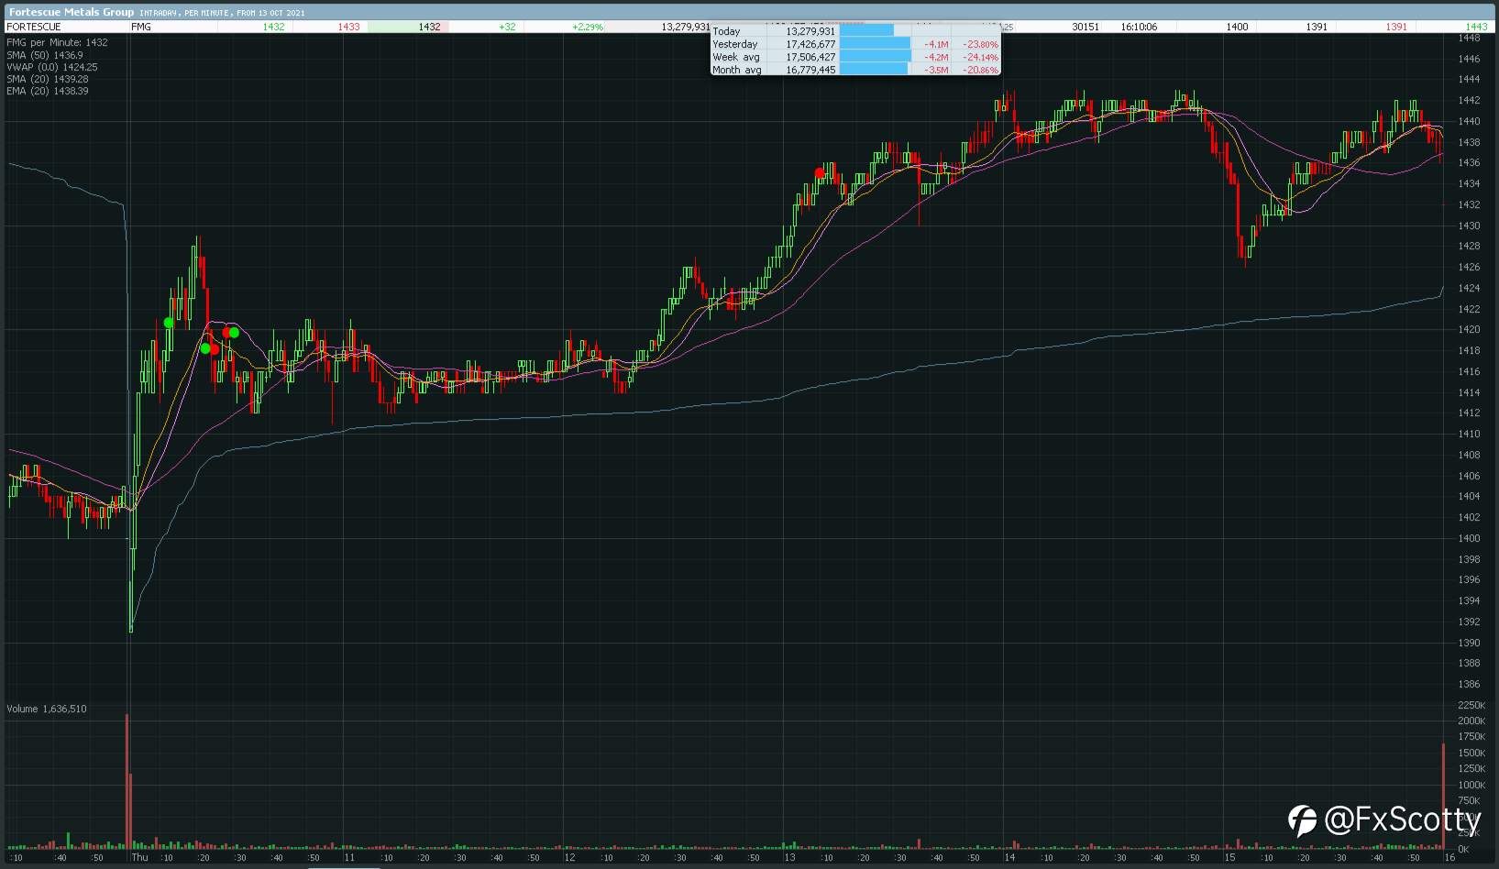1499x869 pixels.
Task: Select the EMA (20) 1438.39 indicator label
Action: pyautogui.click(x=48, y=91)
